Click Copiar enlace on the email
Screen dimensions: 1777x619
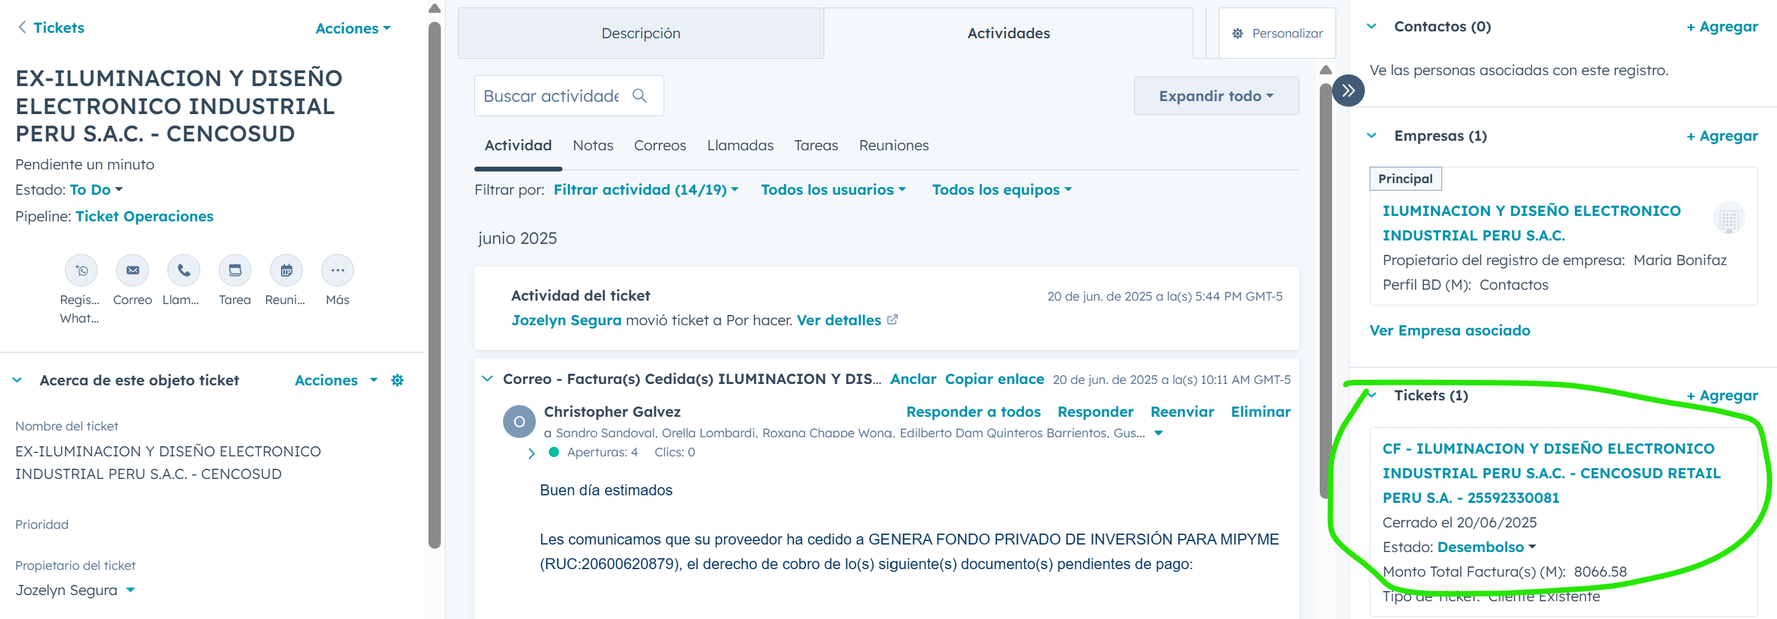click(994, 379)
